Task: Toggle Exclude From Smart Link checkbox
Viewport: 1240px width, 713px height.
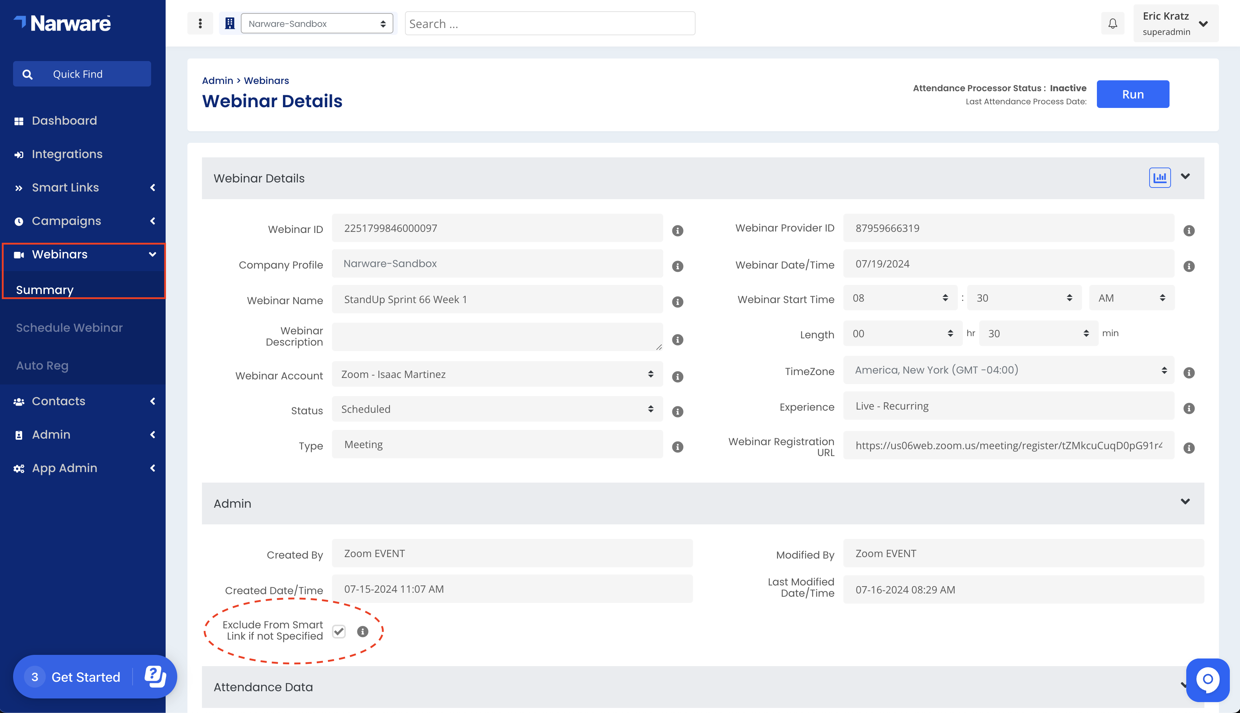Action: click(x=339, y=631)
